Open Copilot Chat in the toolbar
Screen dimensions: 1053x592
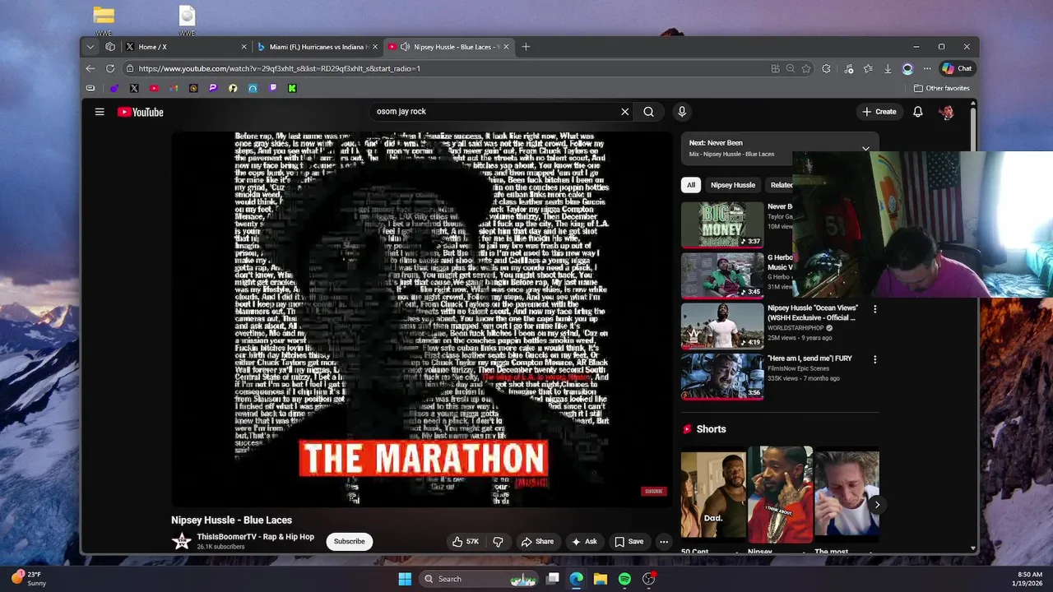(x=958, y=69)
